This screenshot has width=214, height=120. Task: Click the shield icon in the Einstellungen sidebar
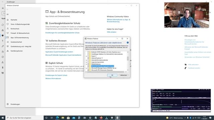[3, 36]
